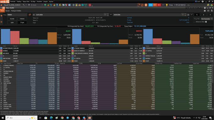Click the red camera toggle button
Viewport: 214px width, 120px height.
pyautogui.click(x=159, y=5)
